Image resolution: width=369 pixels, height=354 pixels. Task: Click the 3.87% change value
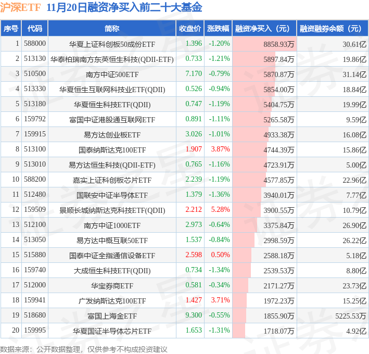coord(220,149)
